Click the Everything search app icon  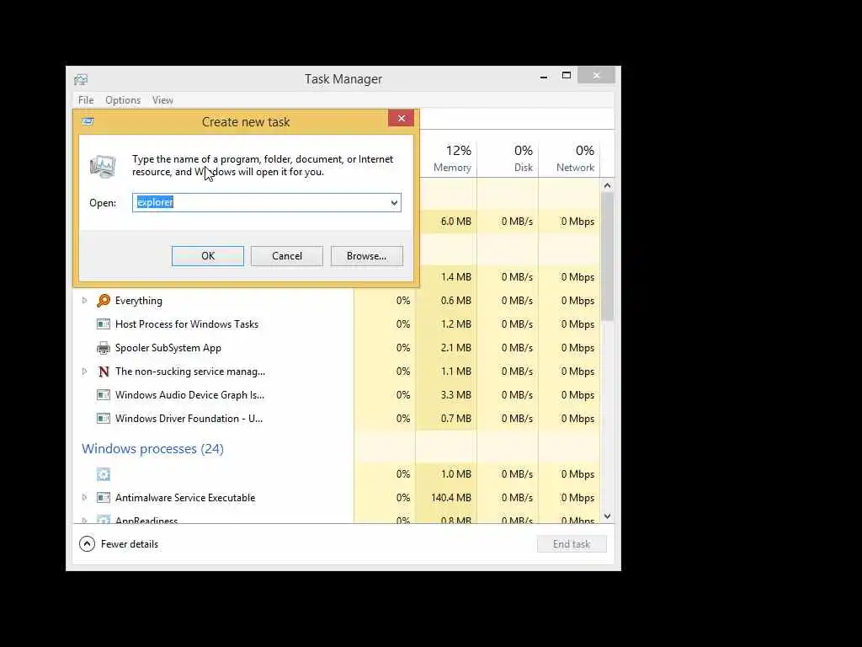104,301
